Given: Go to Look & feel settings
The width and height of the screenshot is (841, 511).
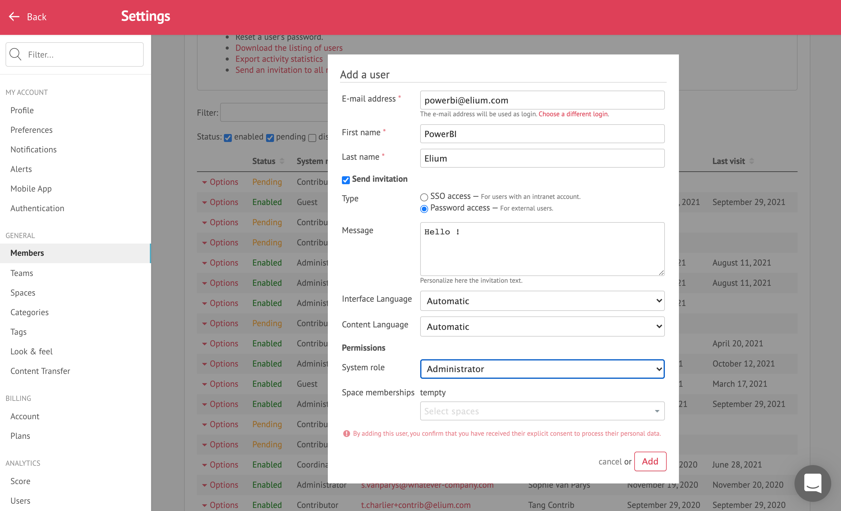Looking at the screenshot, I should (31, 351).
